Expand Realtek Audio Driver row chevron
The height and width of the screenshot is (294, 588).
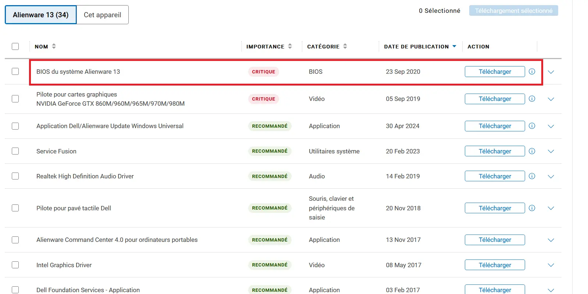coord(551,177)
